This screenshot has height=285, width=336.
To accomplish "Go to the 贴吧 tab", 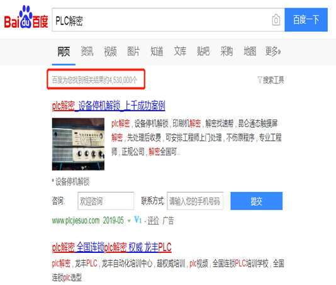I will coord(203,52).
